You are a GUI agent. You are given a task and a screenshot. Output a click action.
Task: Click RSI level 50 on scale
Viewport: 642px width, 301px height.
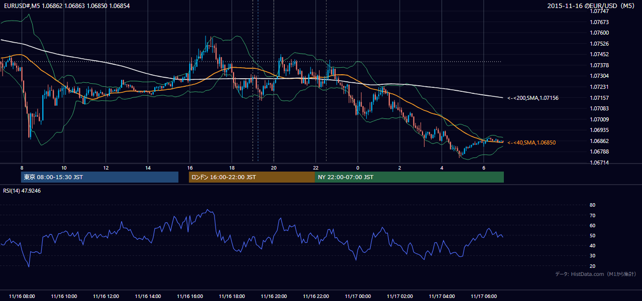click(592, 236)
